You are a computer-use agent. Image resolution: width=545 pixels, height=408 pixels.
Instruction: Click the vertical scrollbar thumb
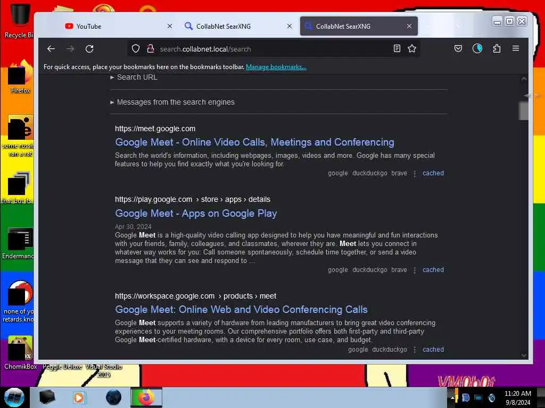click(x=524, y=110)
